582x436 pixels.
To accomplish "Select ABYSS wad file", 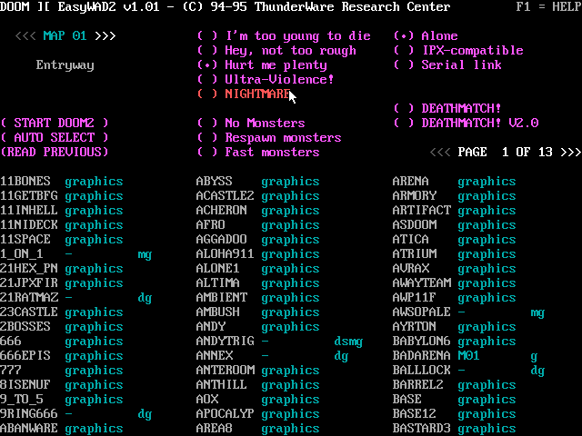I will point(215,181).
